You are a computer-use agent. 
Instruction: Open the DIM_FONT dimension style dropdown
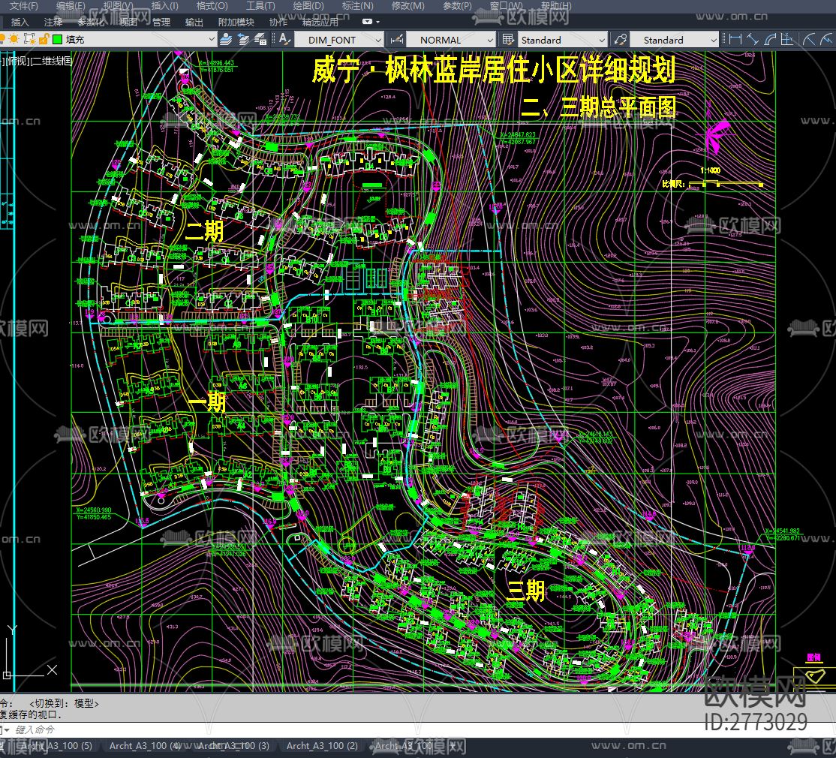[379, 39]
